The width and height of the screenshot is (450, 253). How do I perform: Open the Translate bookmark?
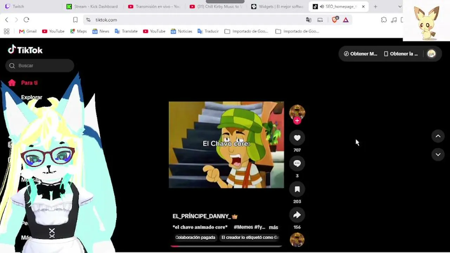(126, 31)
